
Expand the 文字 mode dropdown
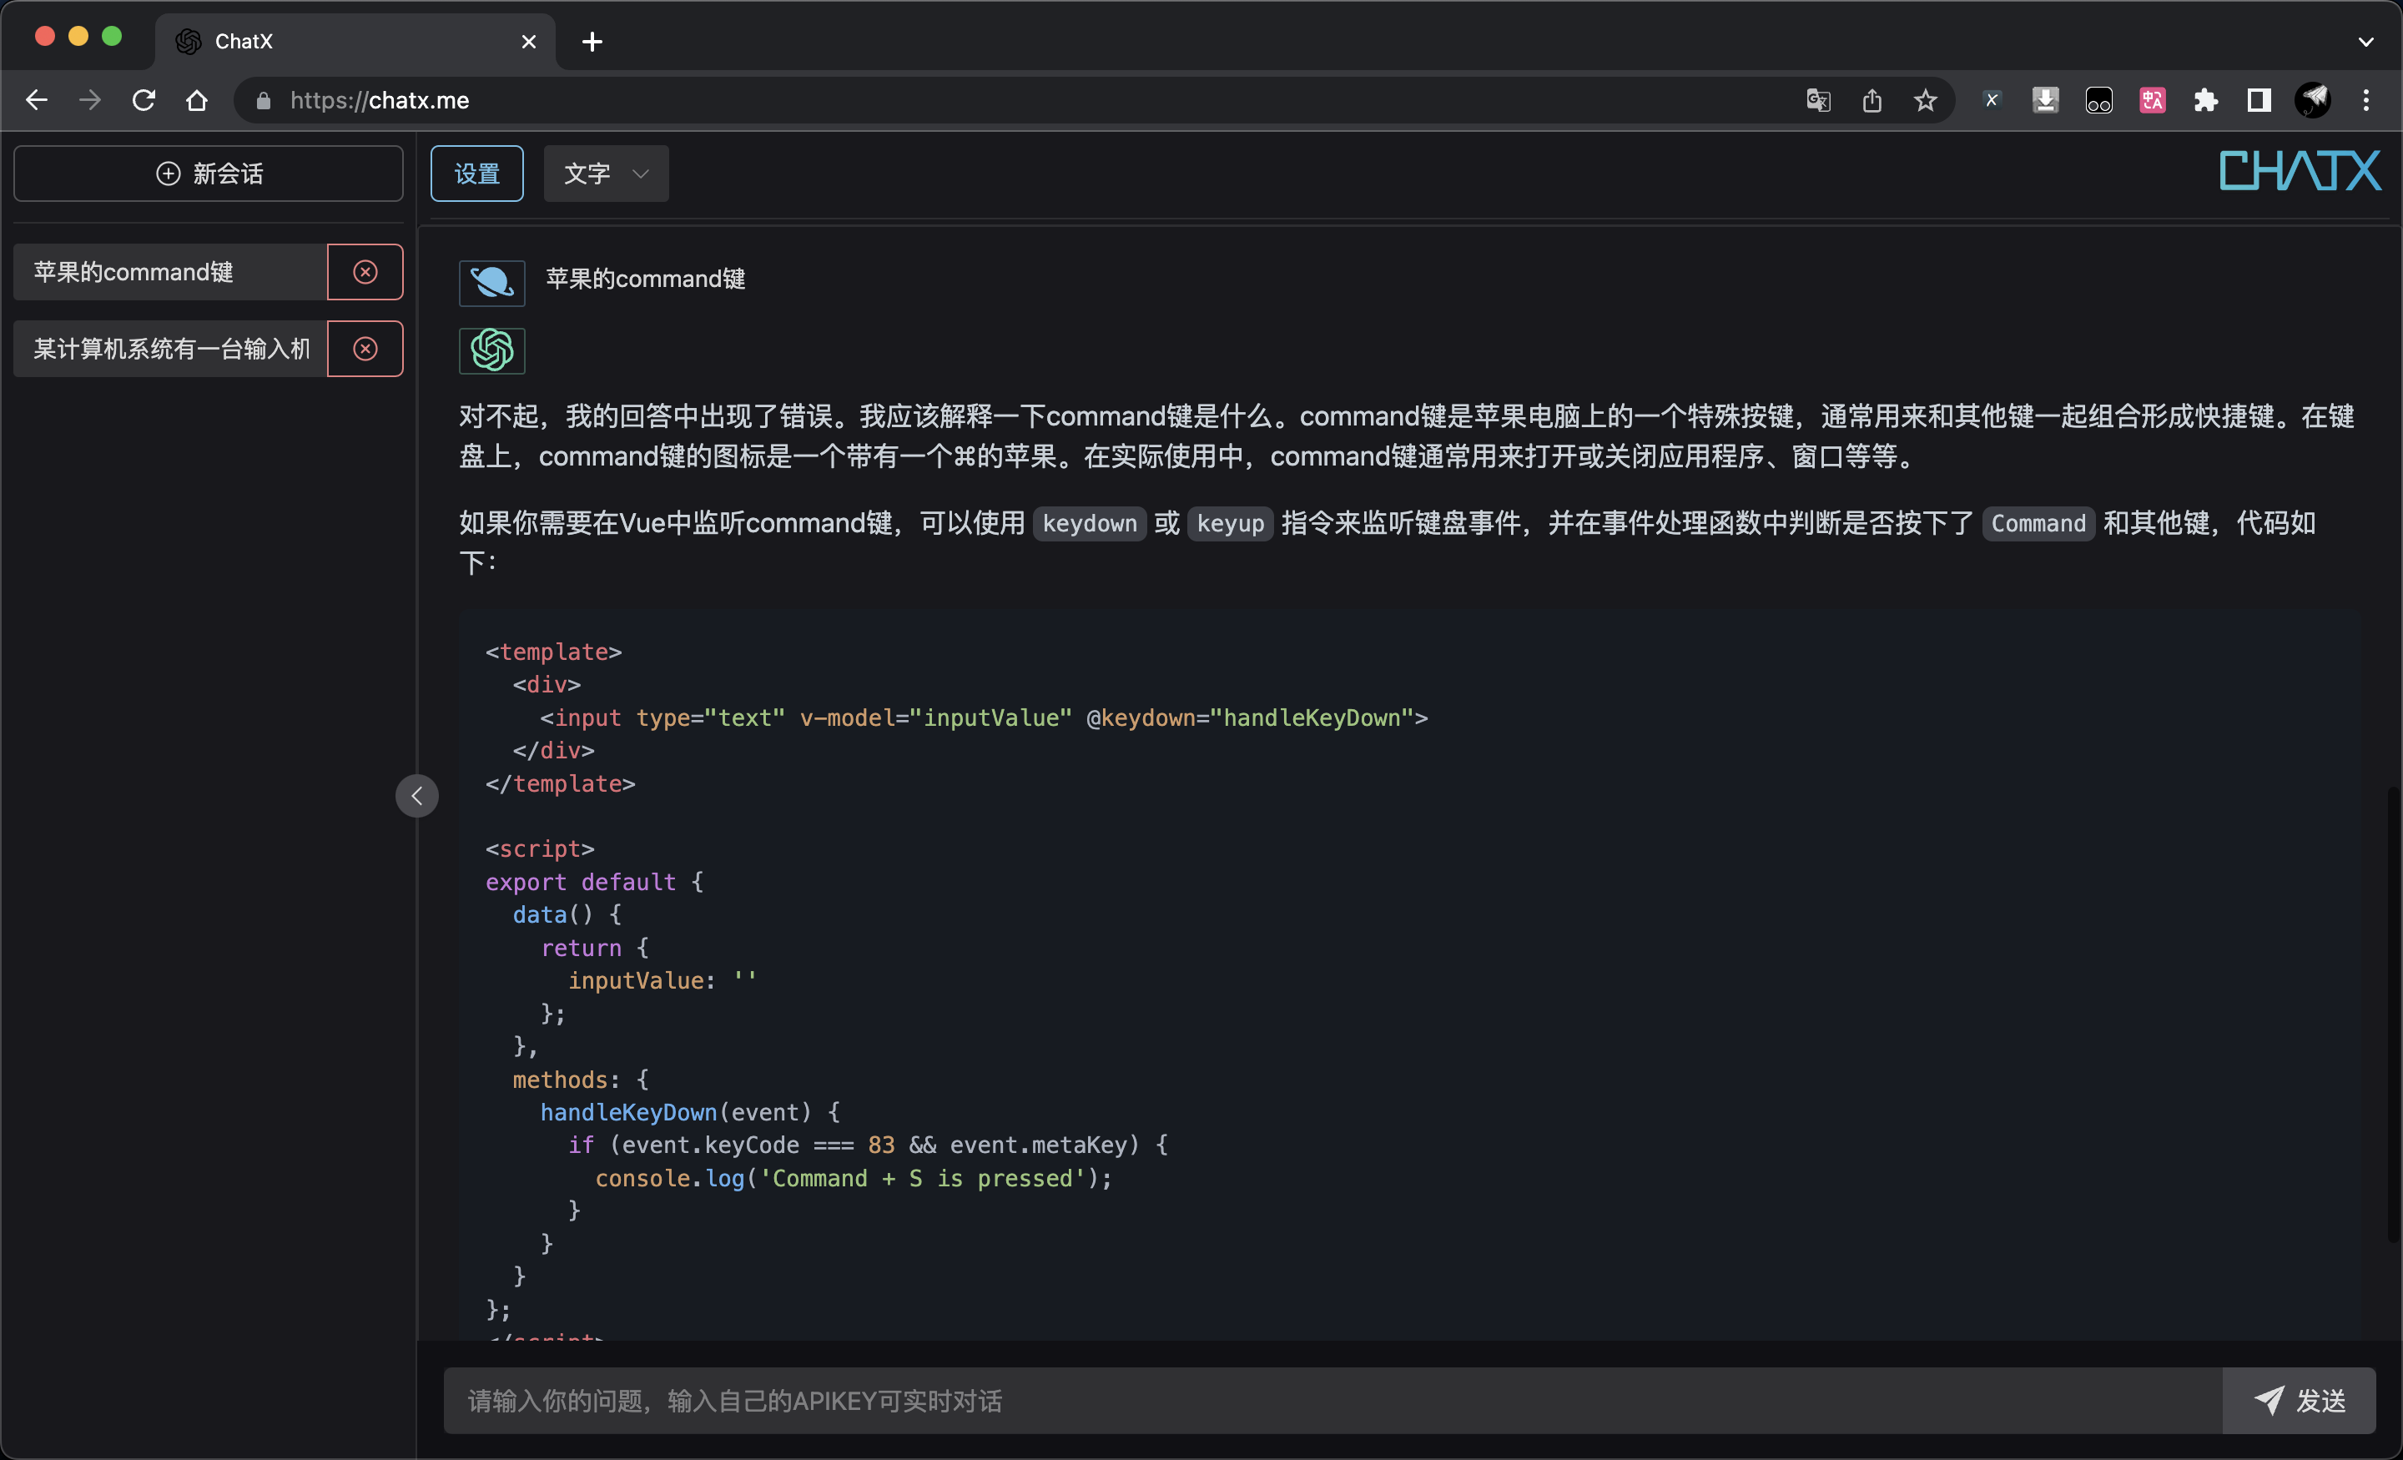click(x=606, y=174)
